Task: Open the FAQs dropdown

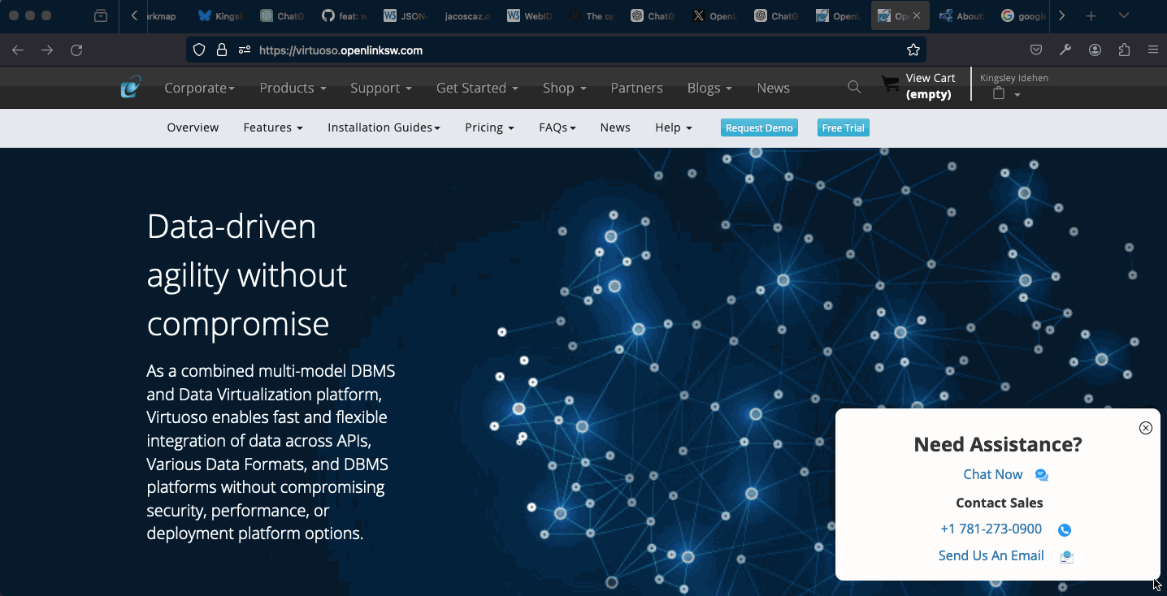Action: click(557, 127)
